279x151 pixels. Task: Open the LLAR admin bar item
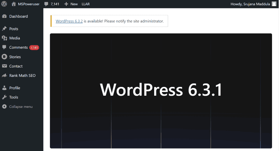(x=85, y=4)
